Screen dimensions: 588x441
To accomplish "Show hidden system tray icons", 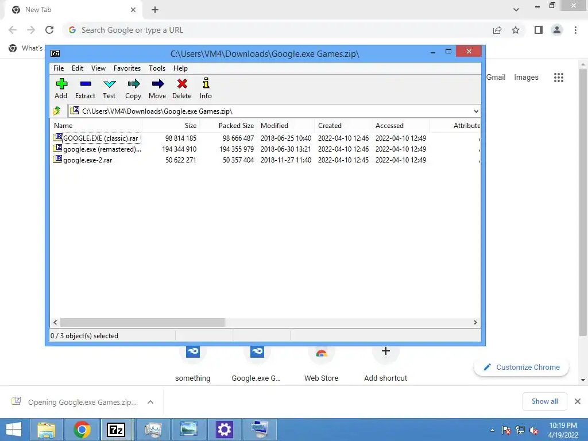I will pos(492,430).
